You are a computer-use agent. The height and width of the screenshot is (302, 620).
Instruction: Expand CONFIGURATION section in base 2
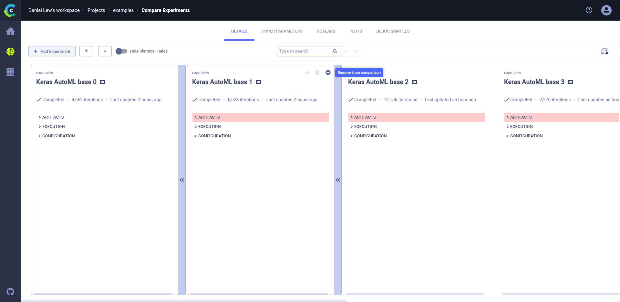pyautogui.click(x=370, y=136)
